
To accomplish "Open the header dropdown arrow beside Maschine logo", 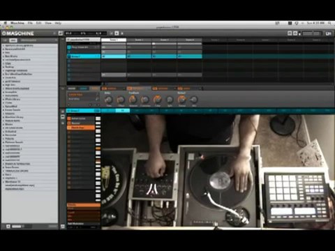I will coord(54,33).
